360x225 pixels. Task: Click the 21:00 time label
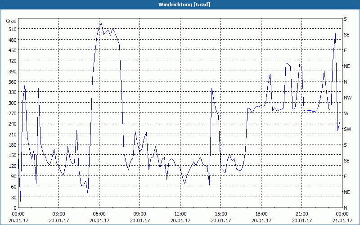[x=302, y=214]
